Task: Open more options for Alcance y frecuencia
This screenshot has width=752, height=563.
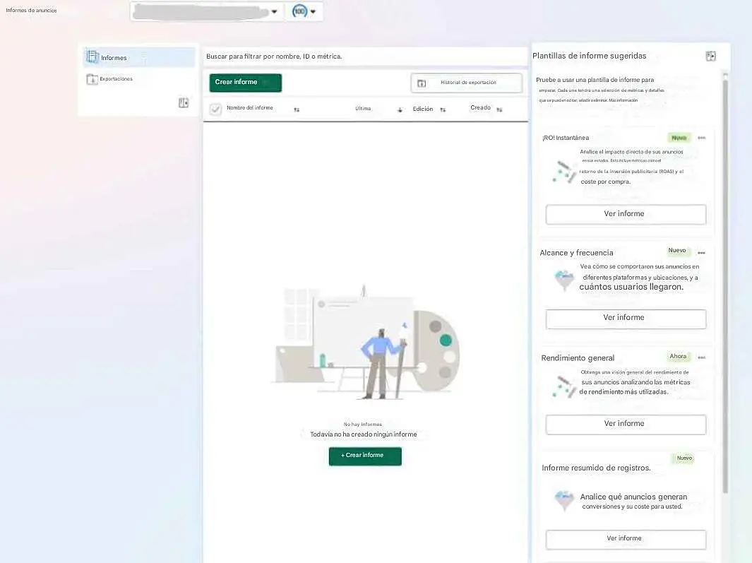Action: [701, 252]
